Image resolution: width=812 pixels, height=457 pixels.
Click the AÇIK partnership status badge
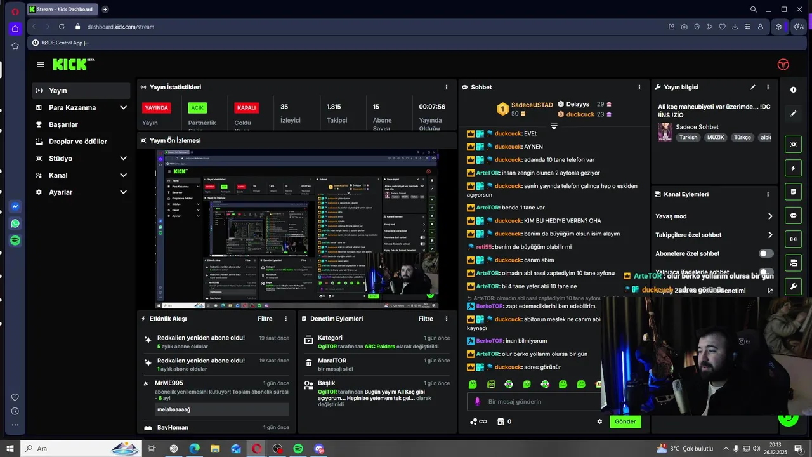click(x=197, y=108)
